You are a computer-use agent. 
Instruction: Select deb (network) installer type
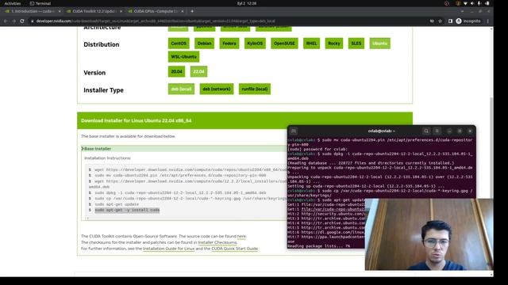[217, 89]
